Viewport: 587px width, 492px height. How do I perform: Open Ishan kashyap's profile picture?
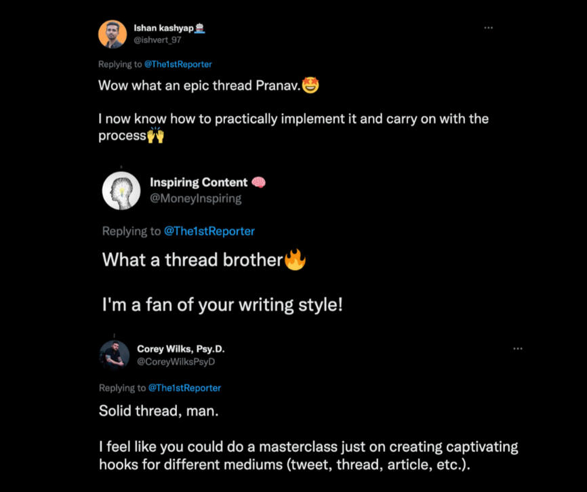[x=113, y=34]
